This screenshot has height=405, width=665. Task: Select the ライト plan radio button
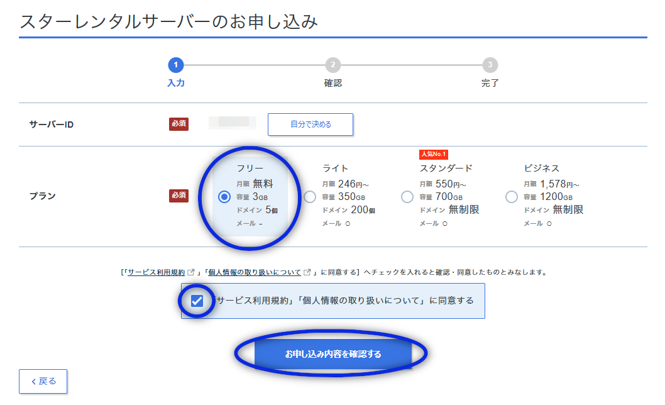pyautogui.click(x=310, y=197)
